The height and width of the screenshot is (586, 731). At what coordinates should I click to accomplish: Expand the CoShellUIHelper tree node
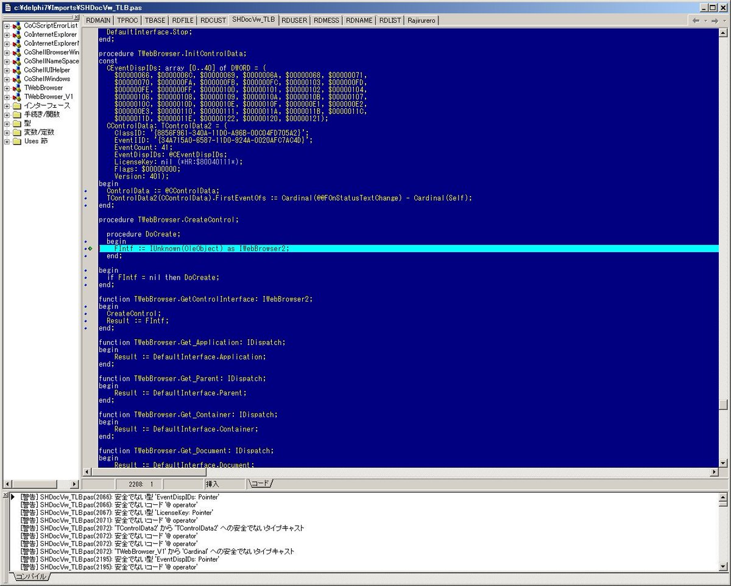click(x=7, y=70)
